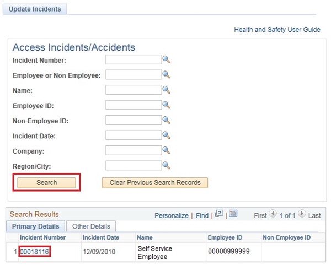The width and height of the screenshot is (331, 266).
Task: Select the Primary Details tab
Action: pyautogui.click(x=35, y=226)
